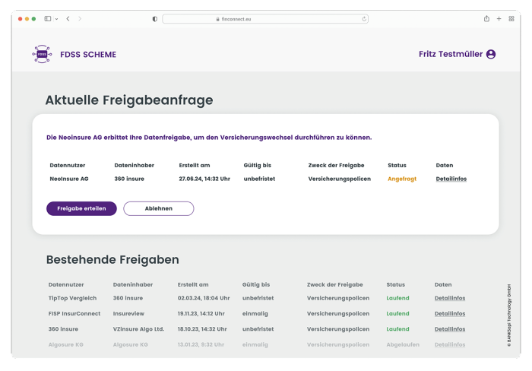Screen dimensions: 532x371
Task: Click the orange Angefragt status
Action: 402,179
